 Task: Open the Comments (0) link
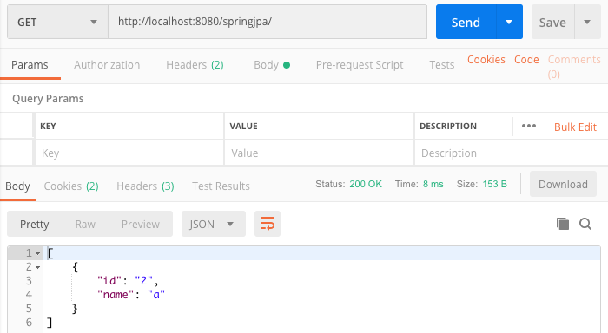tap(574, 67)
